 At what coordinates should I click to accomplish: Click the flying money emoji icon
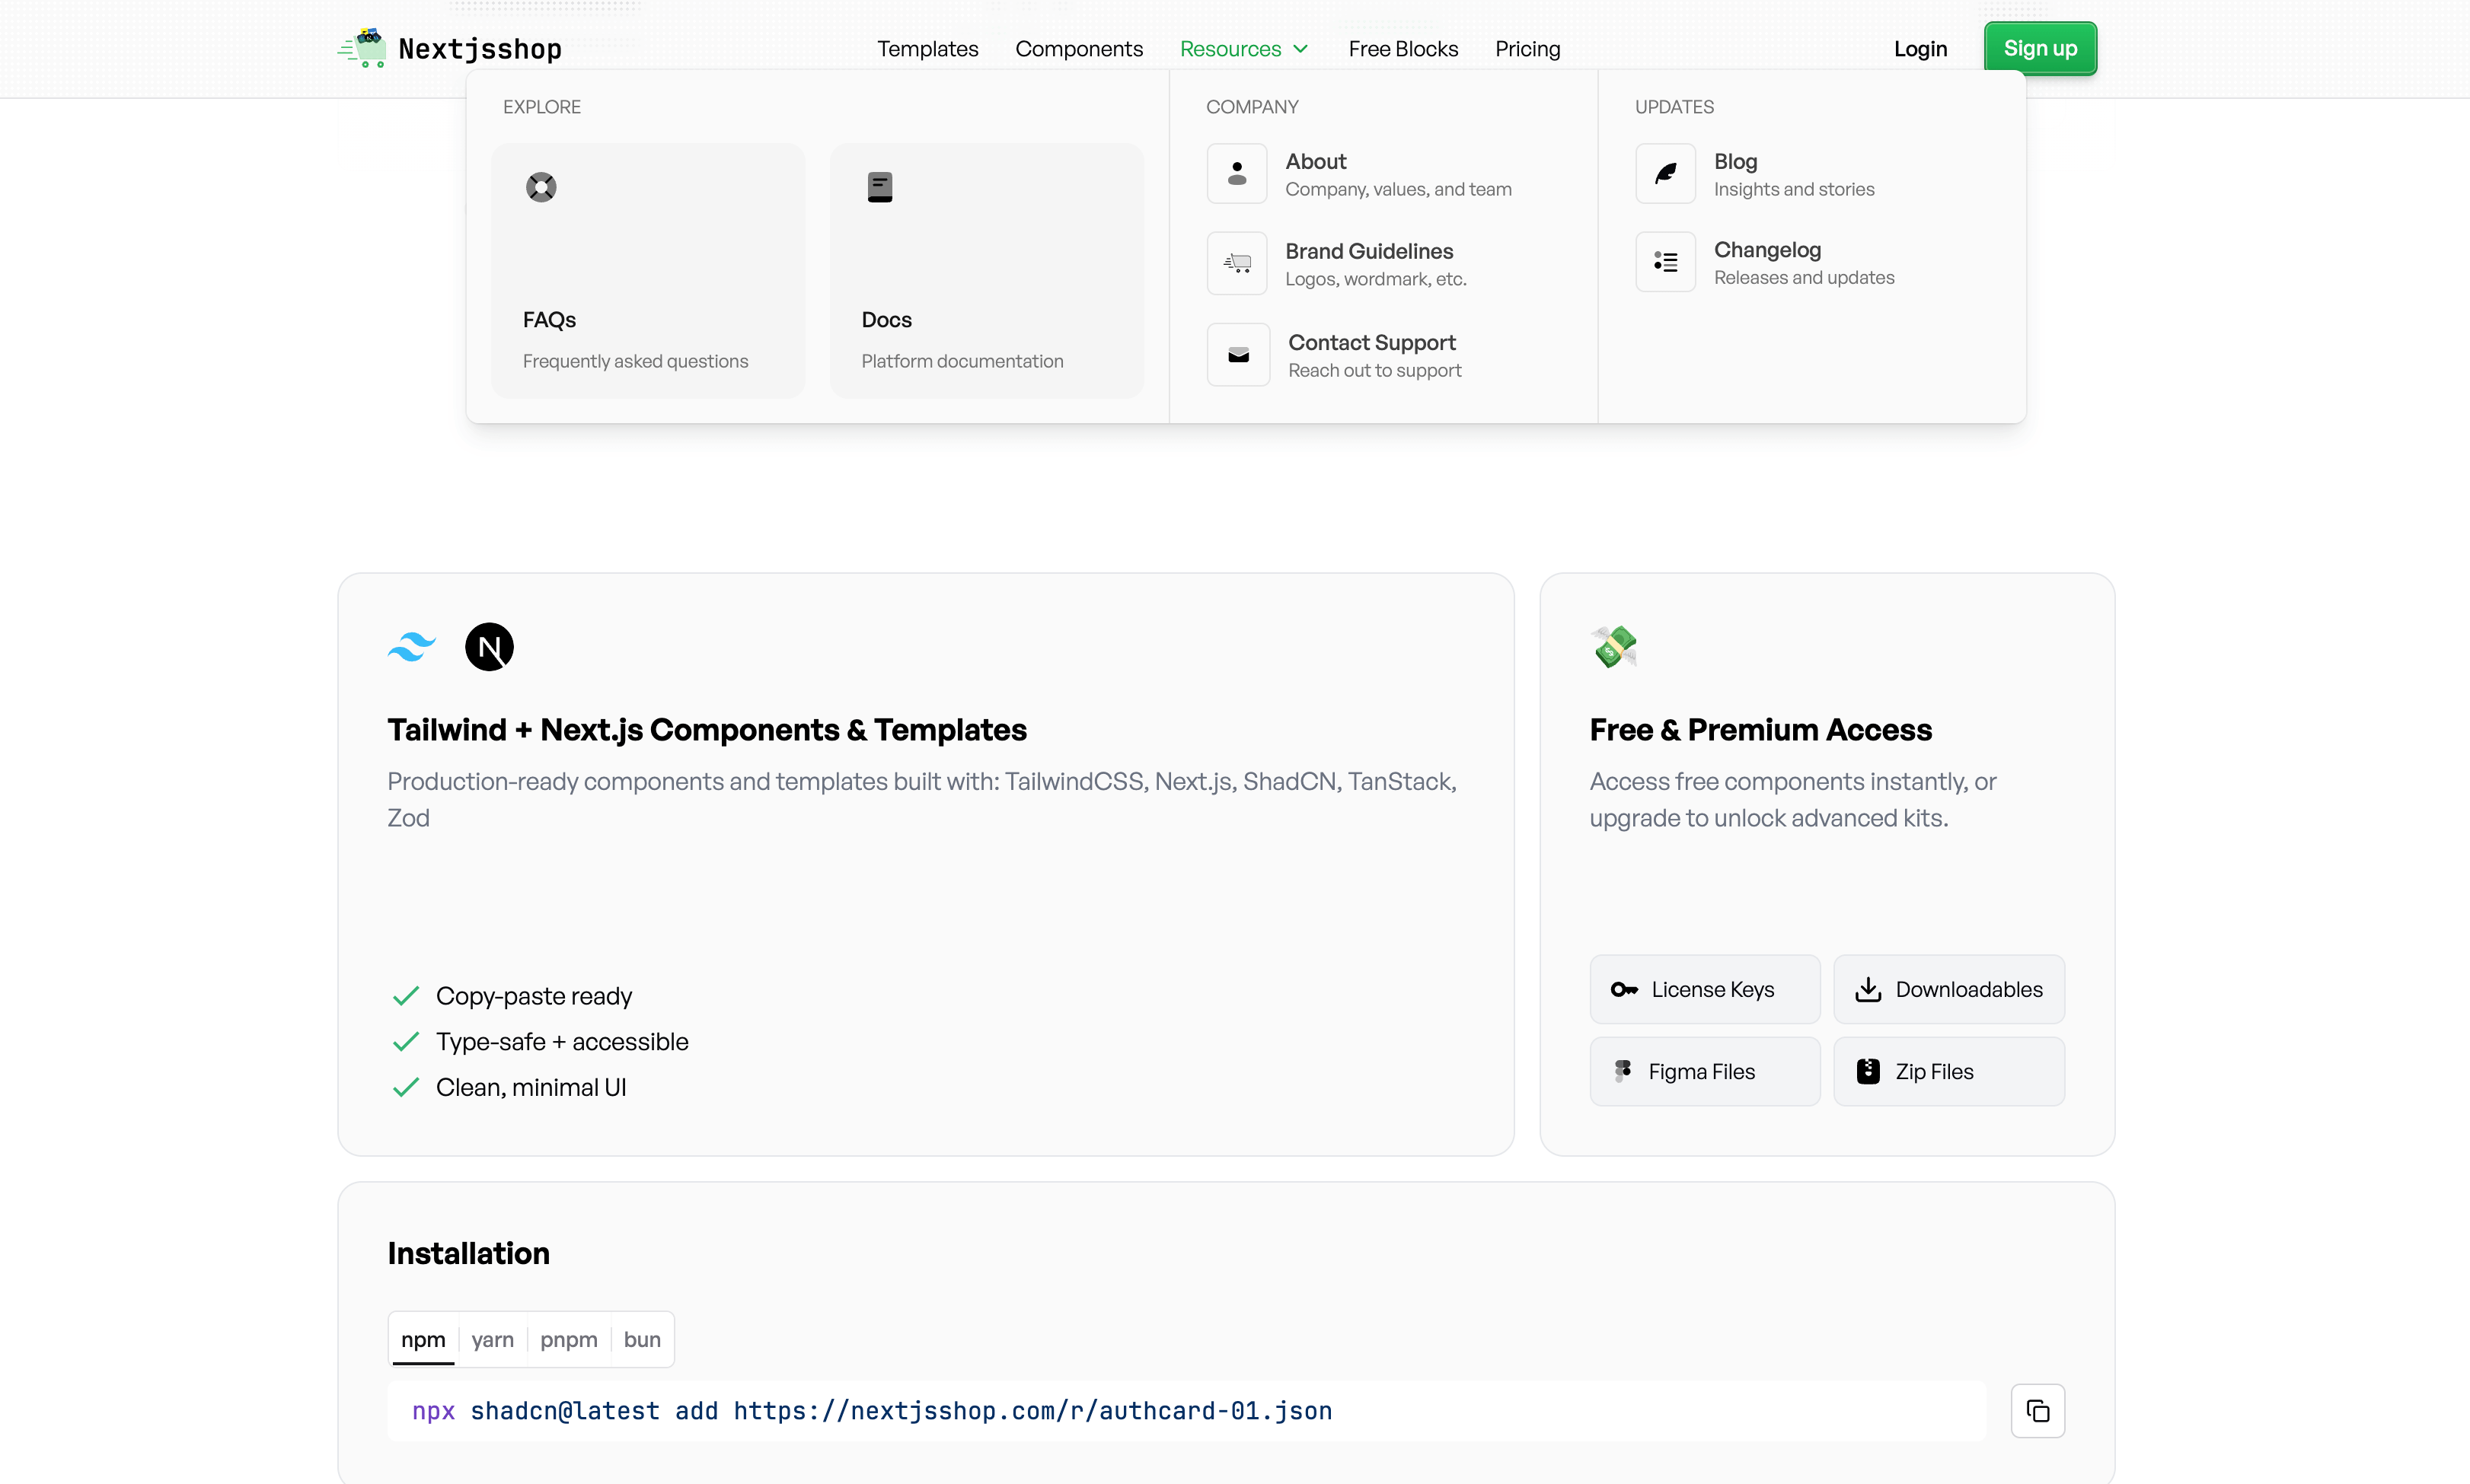[1613, 647]
